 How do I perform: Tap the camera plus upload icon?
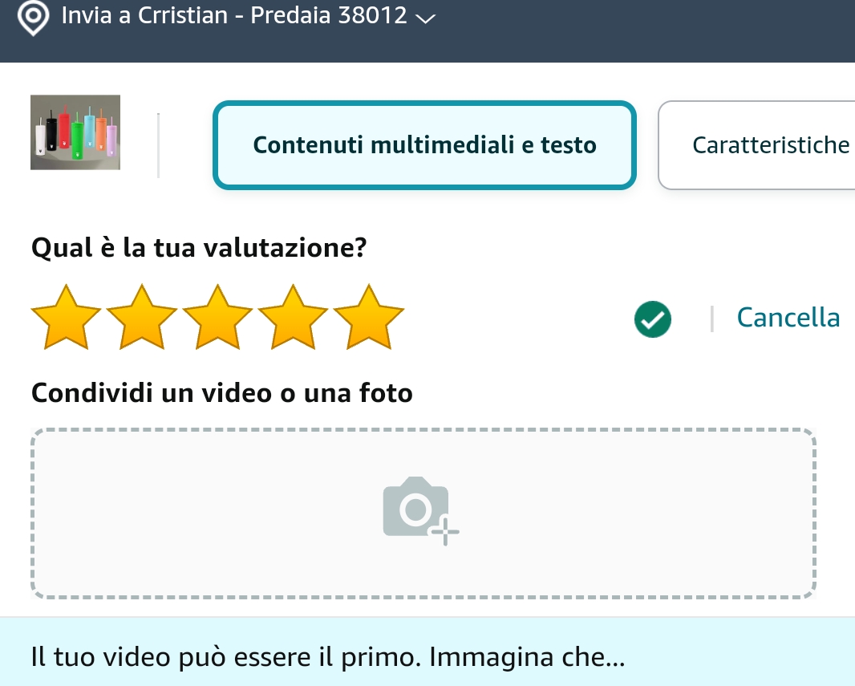click(420, 511)
